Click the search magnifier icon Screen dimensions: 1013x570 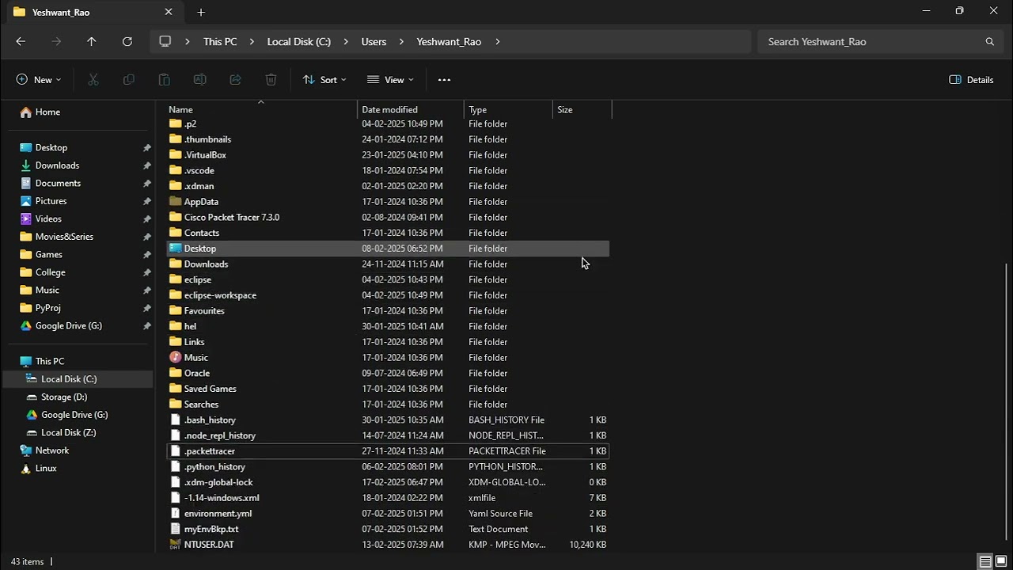(989, 42)
